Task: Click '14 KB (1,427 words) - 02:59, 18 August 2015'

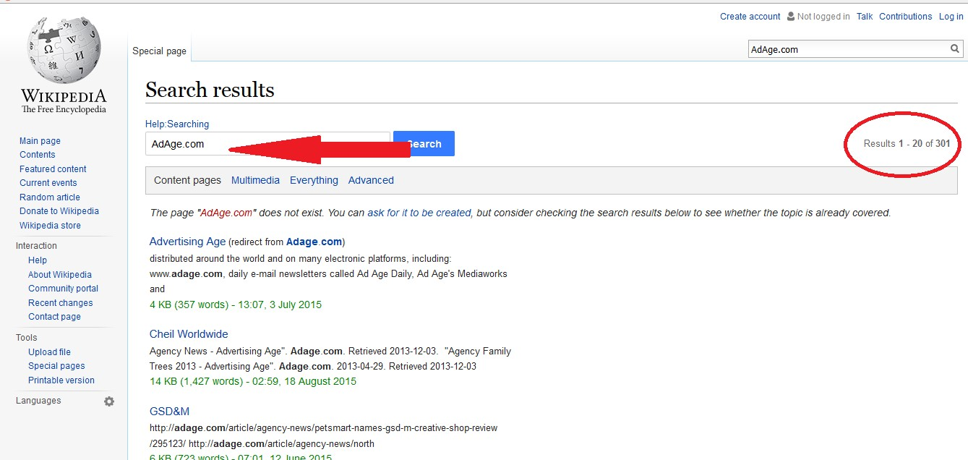Action: point(253,381)
